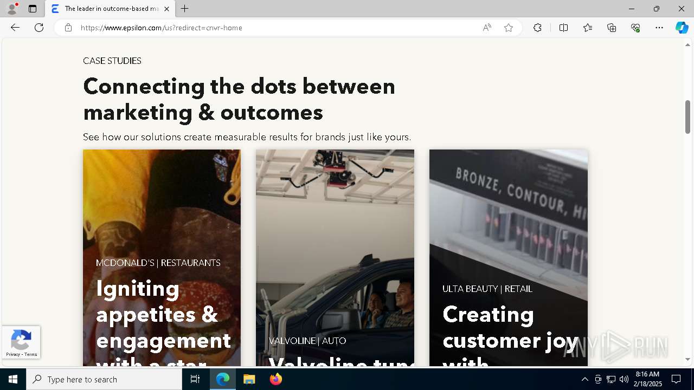Open the notification center
Viewport: 694px width, 390px height.
pyautogui.click(x=676, y=379)
